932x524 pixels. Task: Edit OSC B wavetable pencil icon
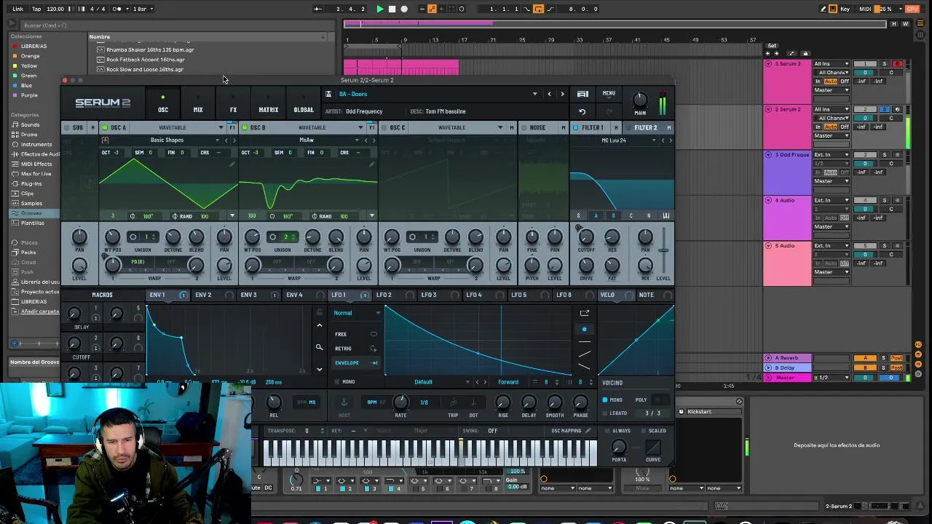pyautogui.click(x=372, y=164)
